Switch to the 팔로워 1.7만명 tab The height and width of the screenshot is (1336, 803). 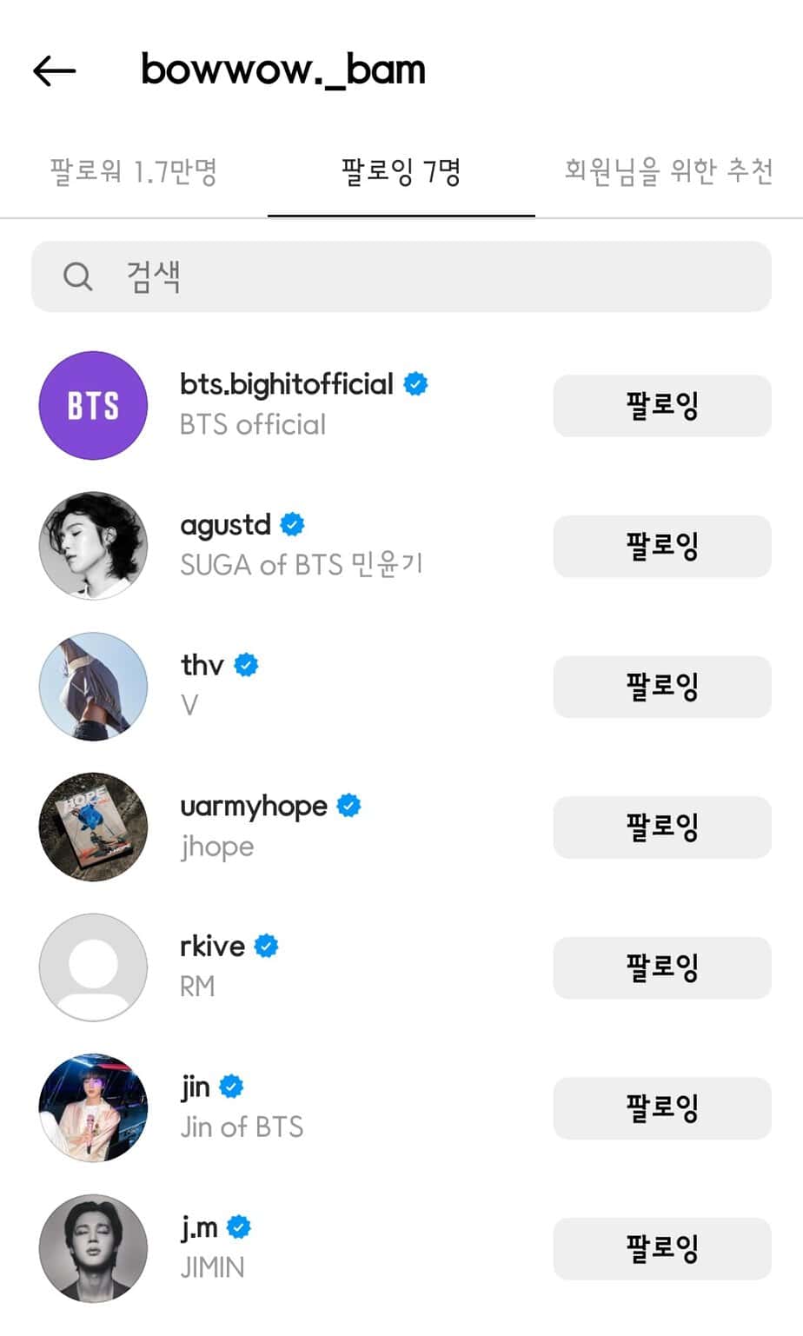coord(133,171)
